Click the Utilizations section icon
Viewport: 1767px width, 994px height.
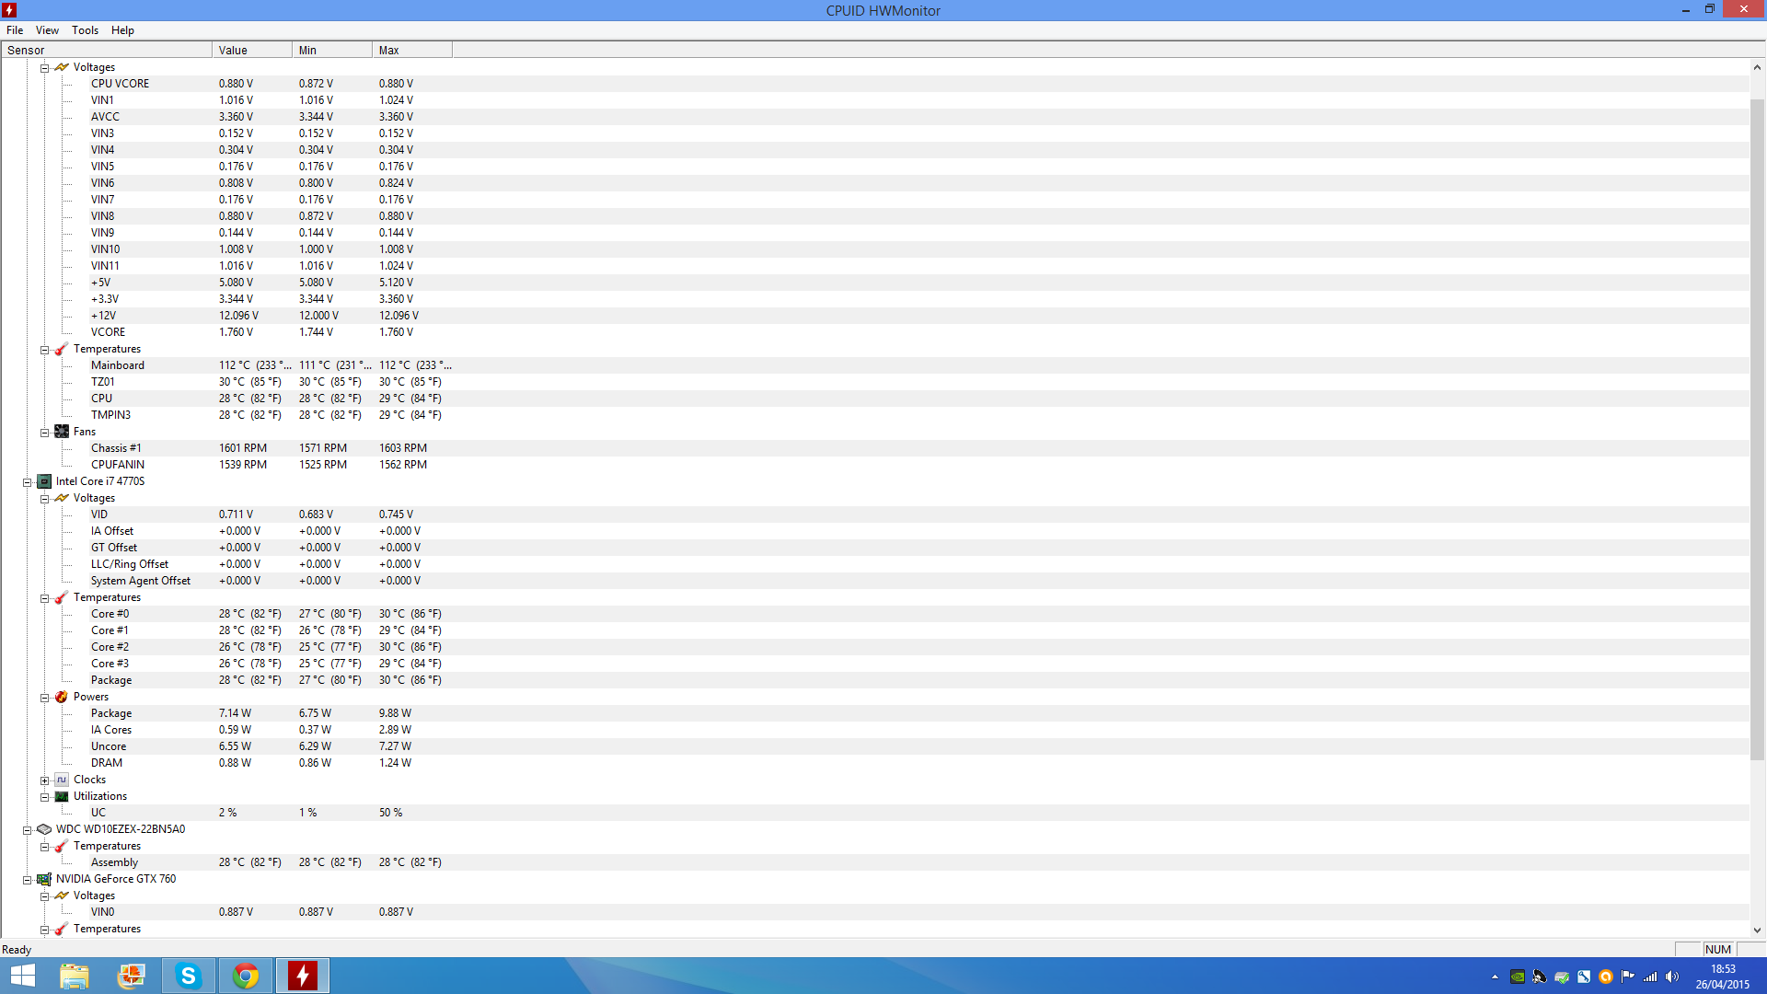pos(62,796)
